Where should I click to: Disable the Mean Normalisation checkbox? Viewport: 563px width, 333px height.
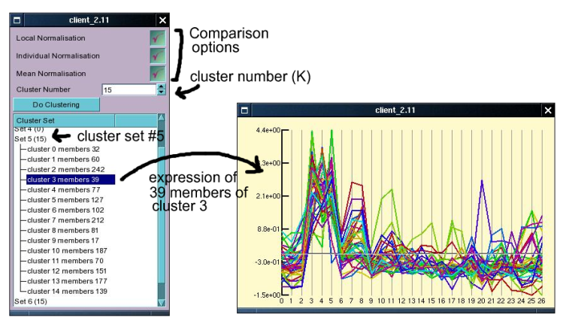[x=157, y=74]
